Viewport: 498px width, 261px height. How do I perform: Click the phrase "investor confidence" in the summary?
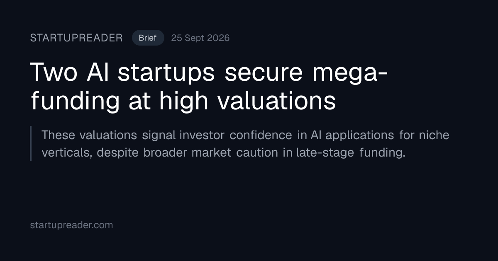(x=236, y=135)
